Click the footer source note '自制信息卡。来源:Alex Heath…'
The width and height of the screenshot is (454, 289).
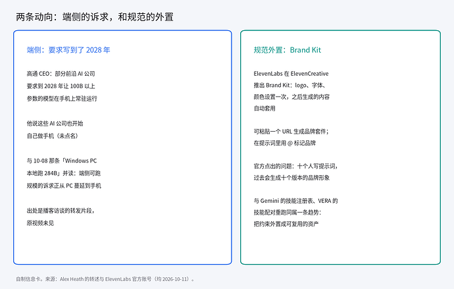tap(105, 279)
